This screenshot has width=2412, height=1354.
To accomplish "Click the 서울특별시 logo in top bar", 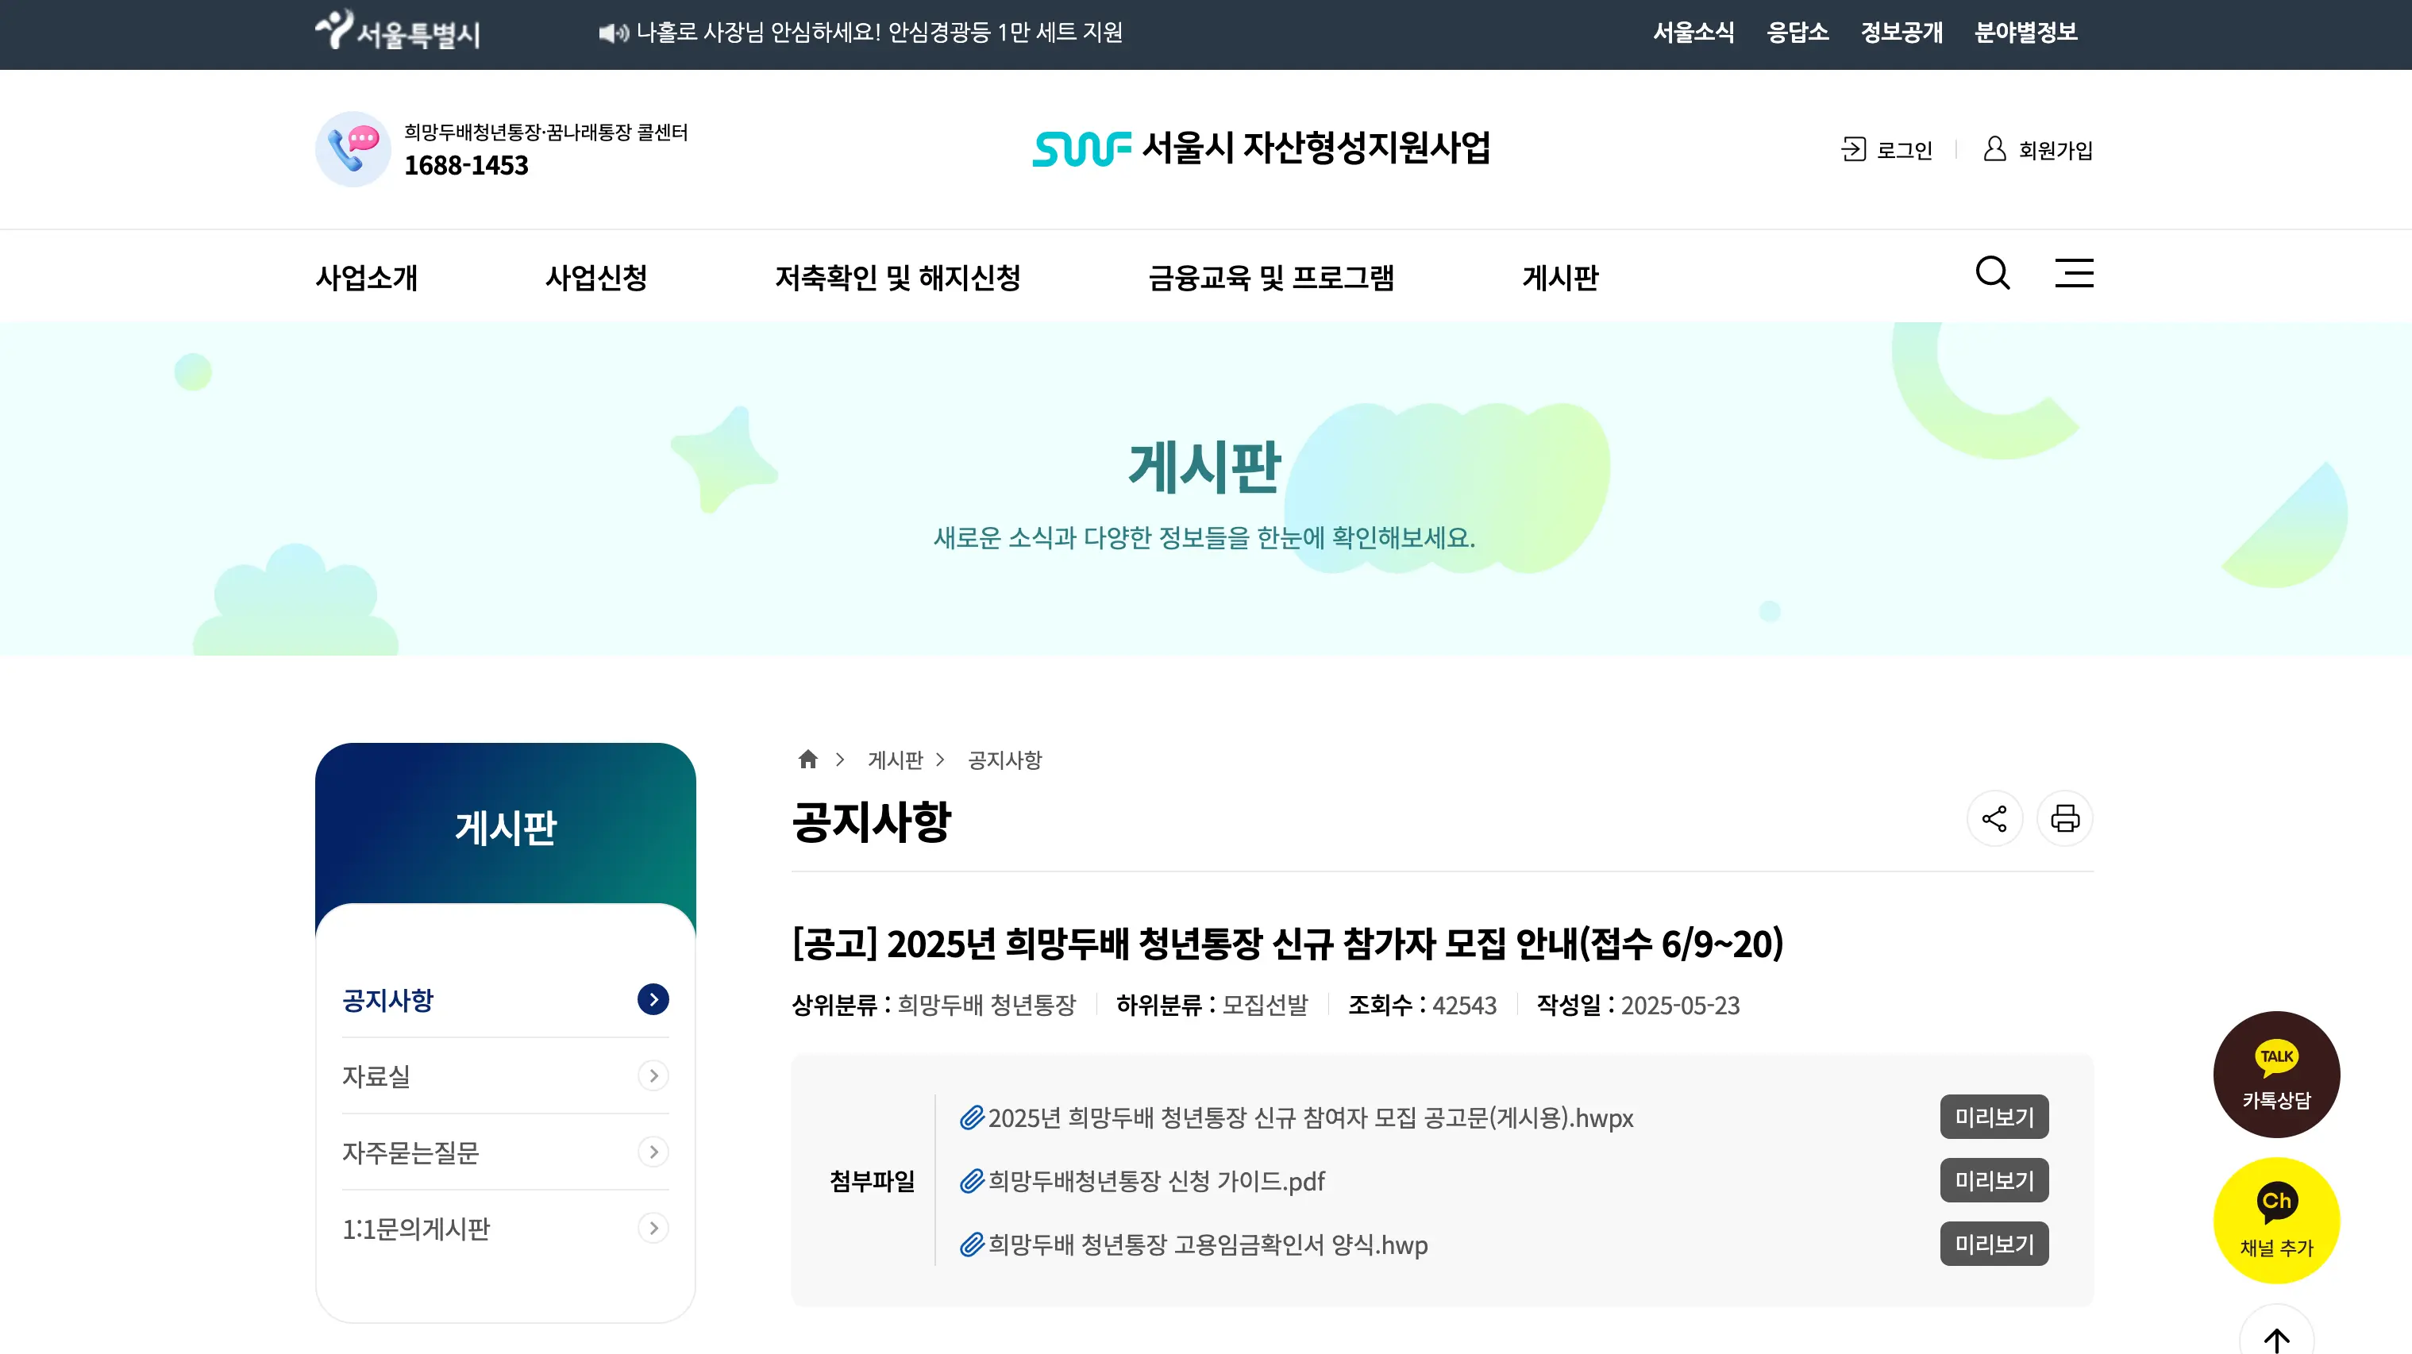I will pyautogui.click(x=397, y=33).
